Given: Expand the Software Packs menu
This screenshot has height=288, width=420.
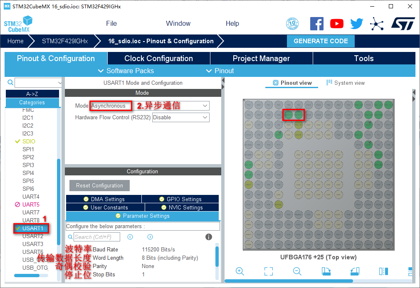Looking at the screenshot, I should click(x=126, y=71).
